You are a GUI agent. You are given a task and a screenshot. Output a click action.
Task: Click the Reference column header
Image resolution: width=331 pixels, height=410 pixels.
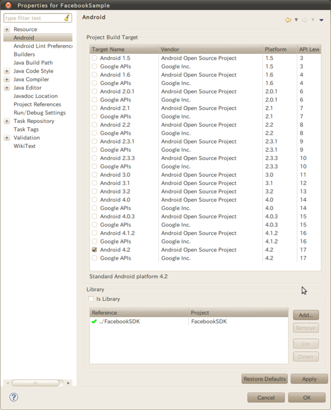139,313
